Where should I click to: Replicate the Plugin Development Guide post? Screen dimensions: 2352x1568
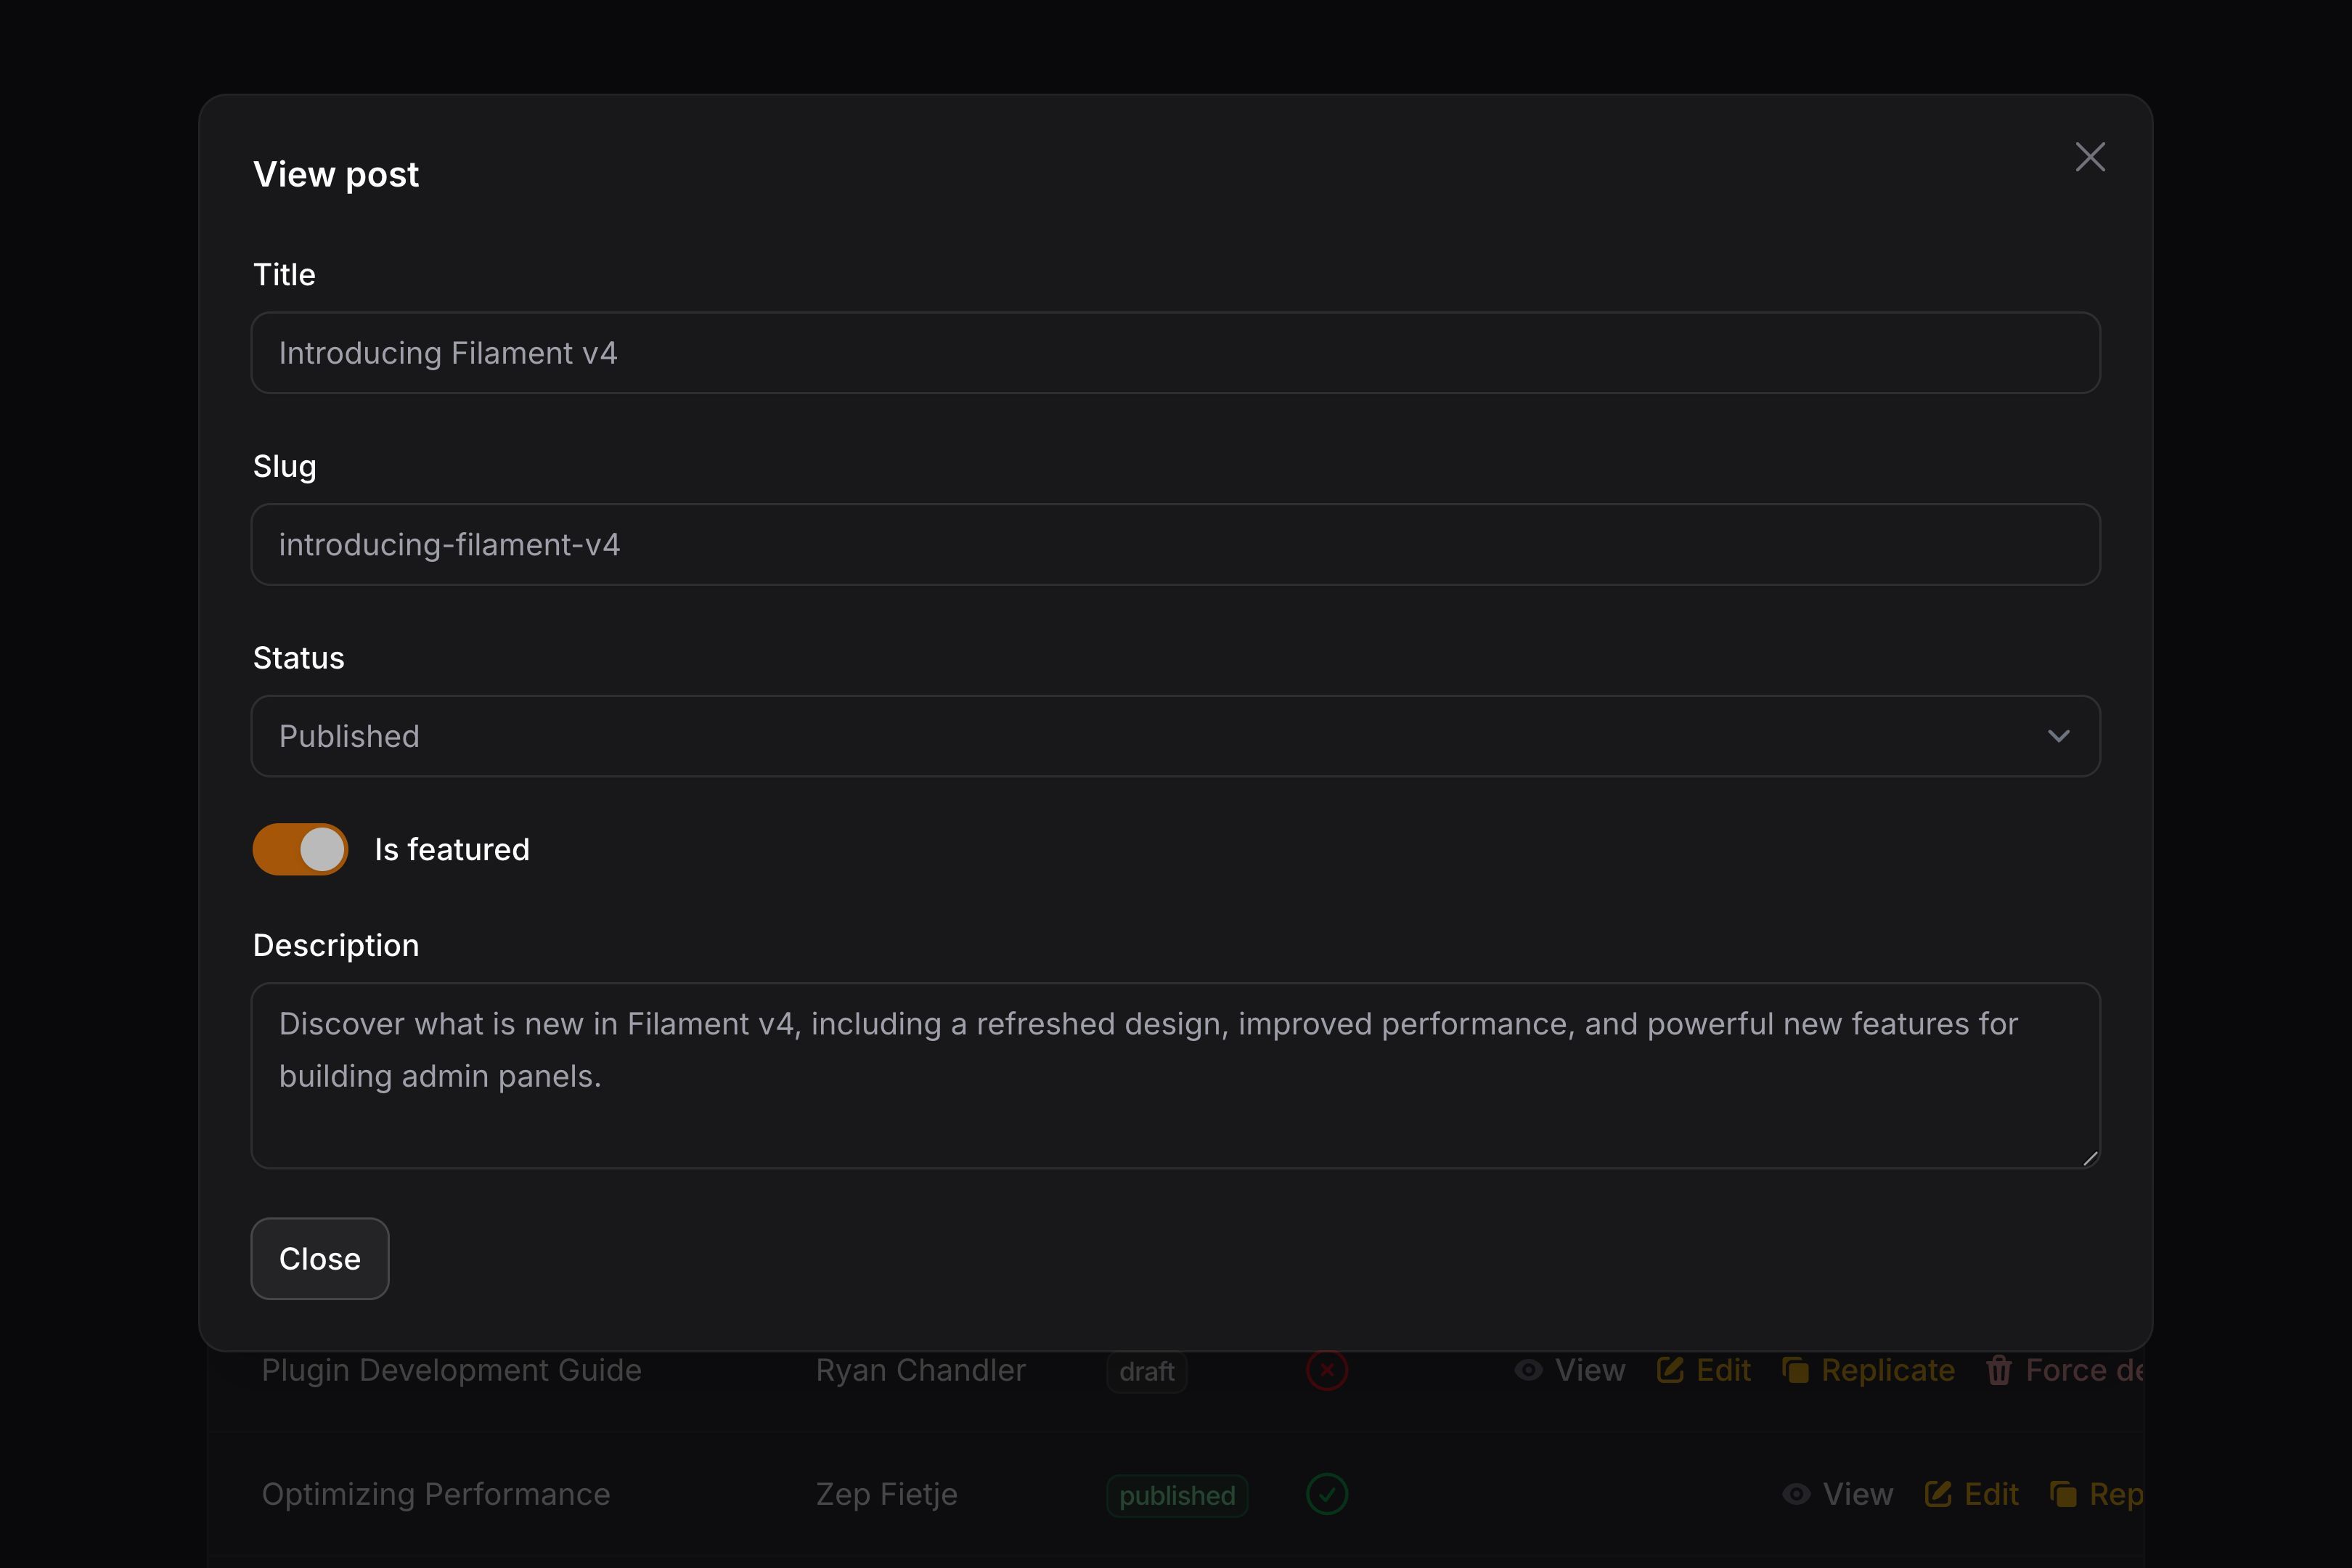1868,1370
